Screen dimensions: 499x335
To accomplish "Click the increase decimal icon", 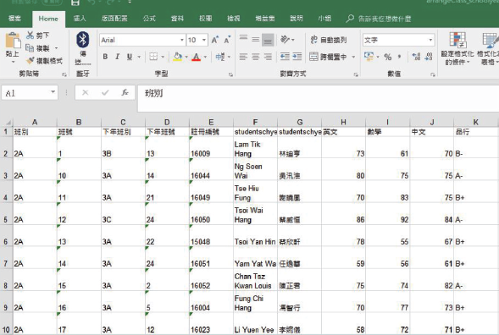I will [x=416, y=57].
